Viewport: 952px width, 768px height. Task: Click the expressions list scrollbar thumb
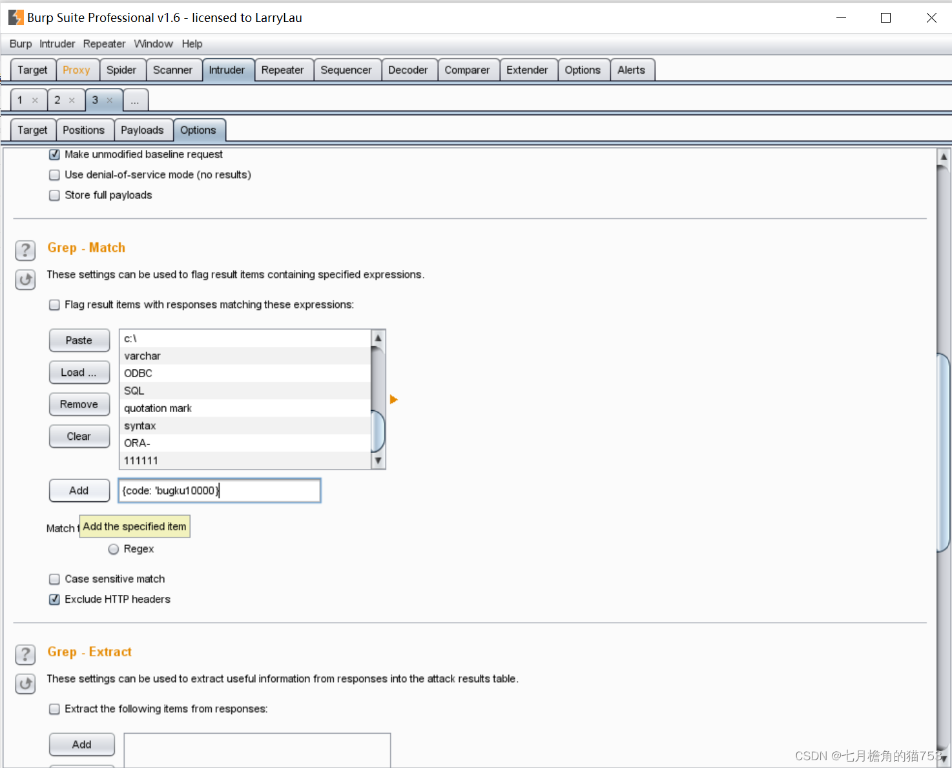pyautogui.click(x=378, y=431)
